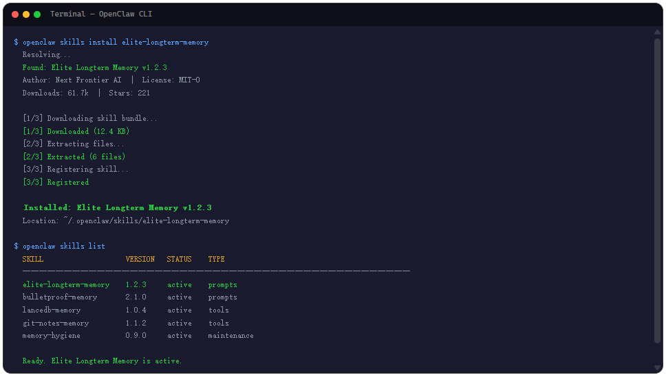Click 'Downloads: 61.7k' text

point(56,93)
